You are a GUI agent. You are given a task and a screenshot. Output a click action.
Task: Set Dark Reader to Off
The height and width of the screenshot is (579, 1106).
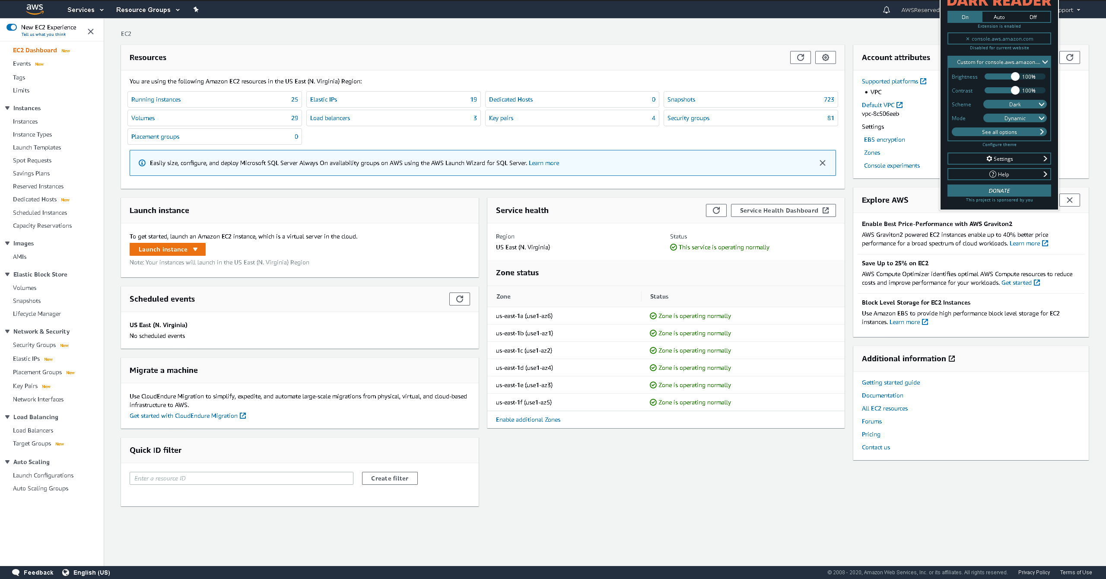1033,17
